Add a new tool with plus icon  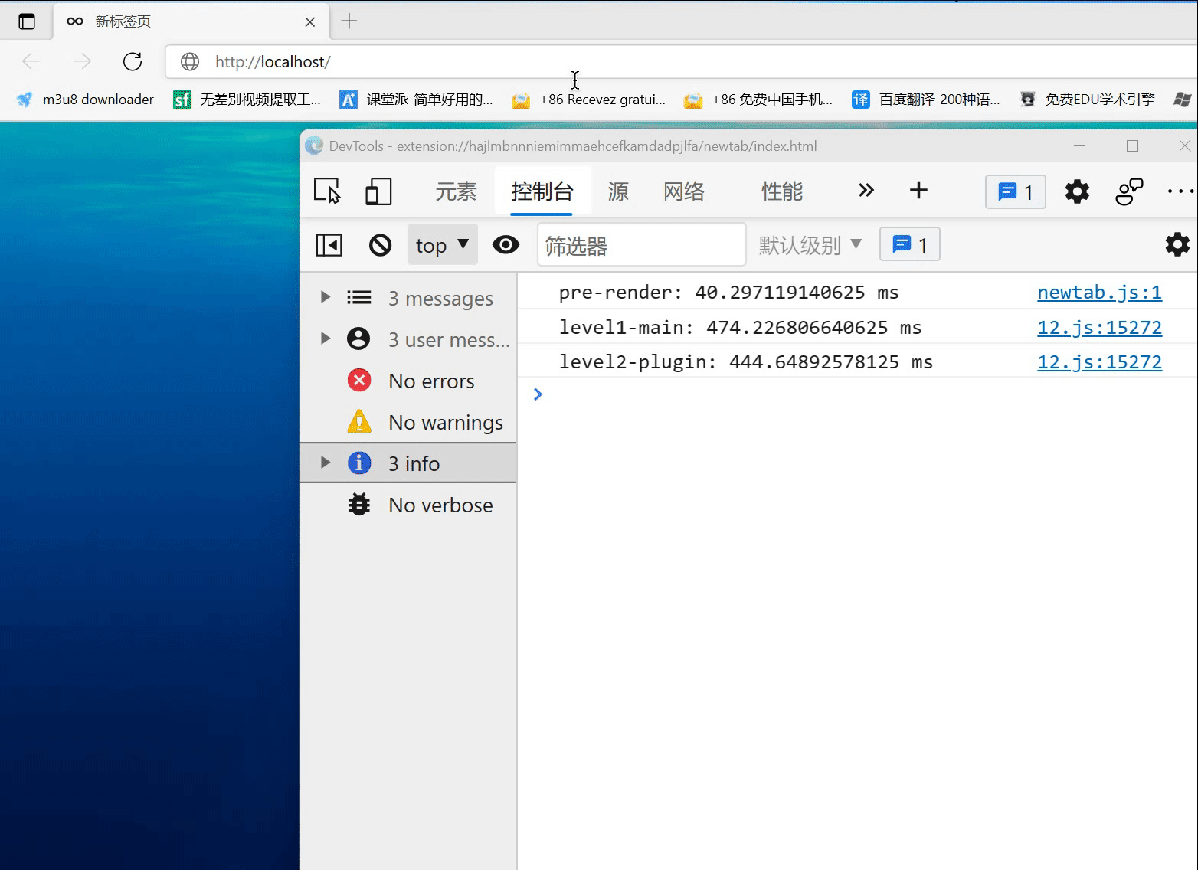(918, 191)
